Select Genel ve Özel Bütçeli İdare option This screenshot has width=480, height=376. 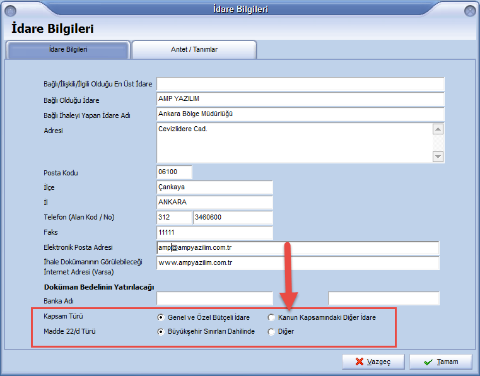161,317
